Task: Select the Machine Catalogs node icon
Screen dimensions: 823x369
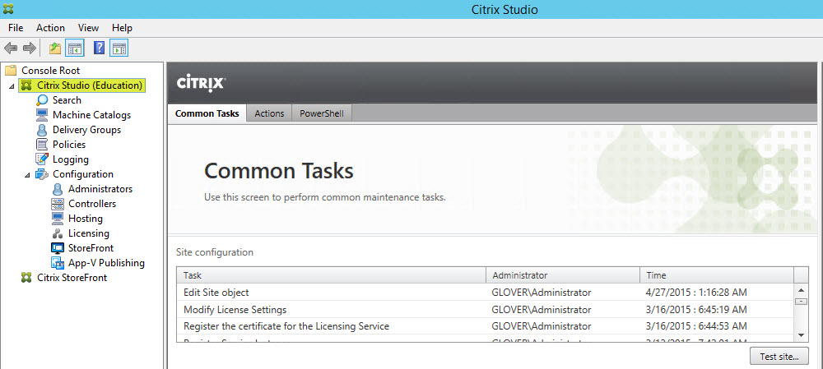Action: [x=43, y=115]
